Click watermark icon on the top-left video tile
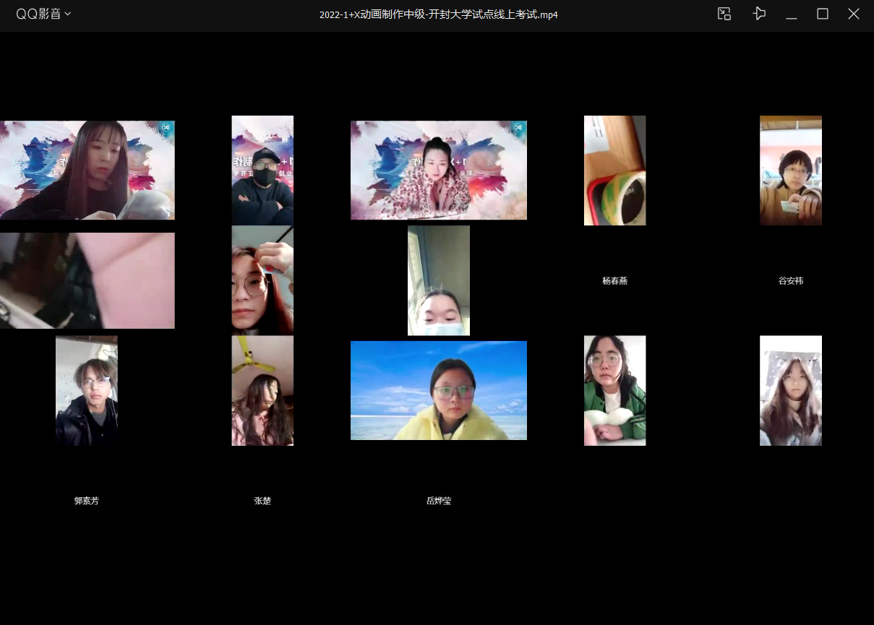874x625 pixels. click(x=166, y=129)
